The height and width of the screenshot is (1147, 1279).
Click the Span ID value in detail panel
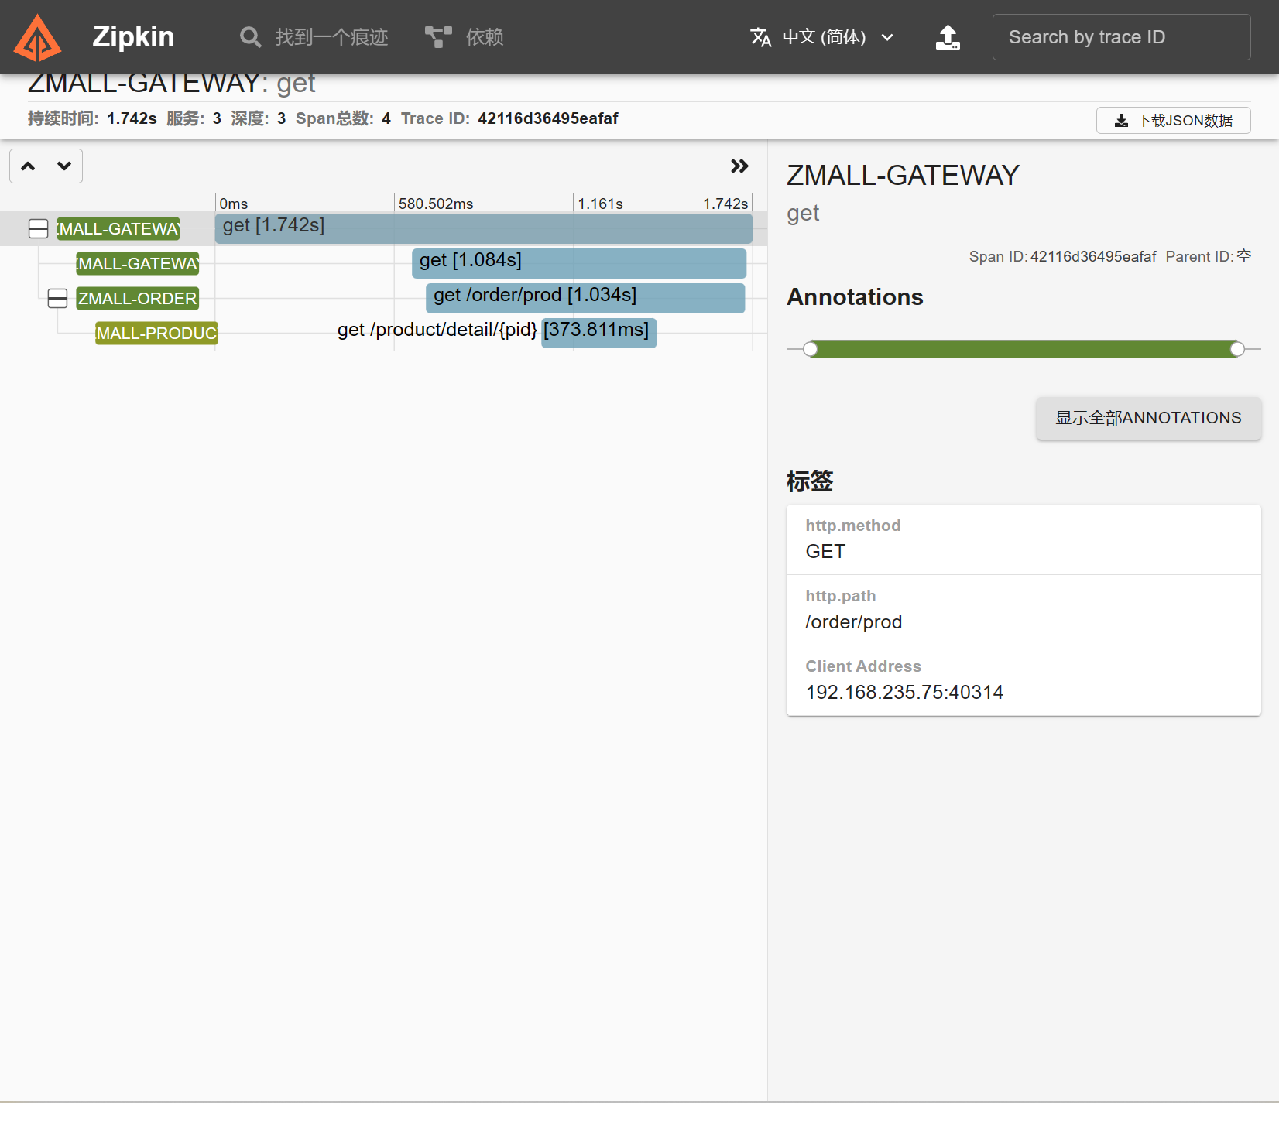click(1093, 256)
